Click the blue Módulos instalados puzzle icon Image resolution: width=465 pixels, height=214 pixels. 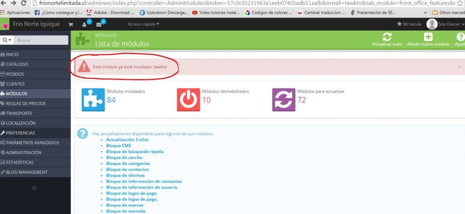(93, 100)
